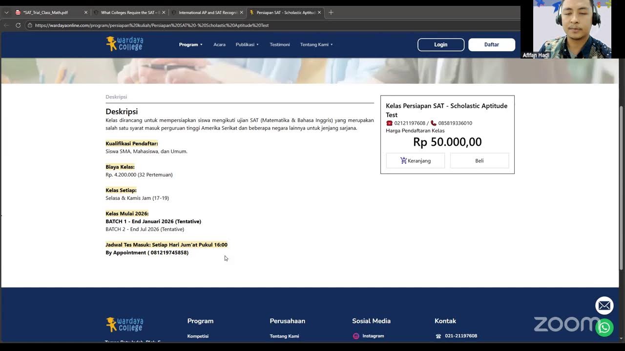Close the Persiapan SAT tab
Screen dimensions: 625x351
319,13
